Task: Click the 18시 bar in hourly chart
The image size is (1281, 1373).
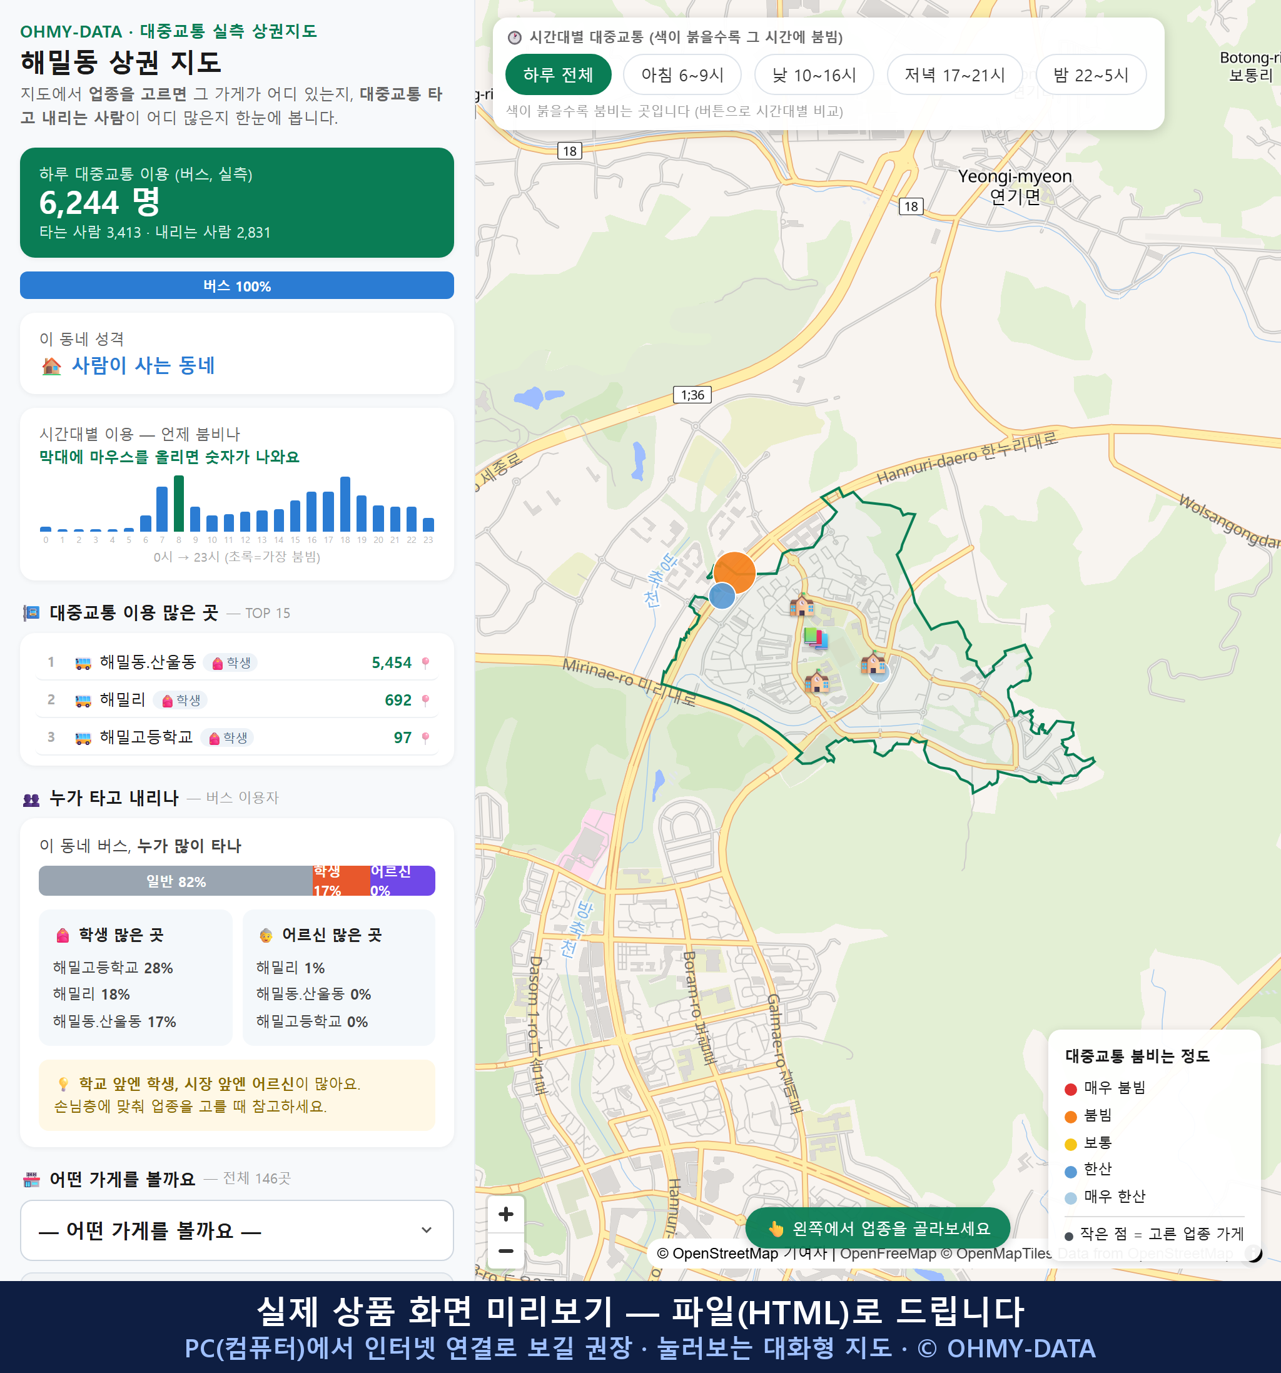Action: click(x=345, y=504)
